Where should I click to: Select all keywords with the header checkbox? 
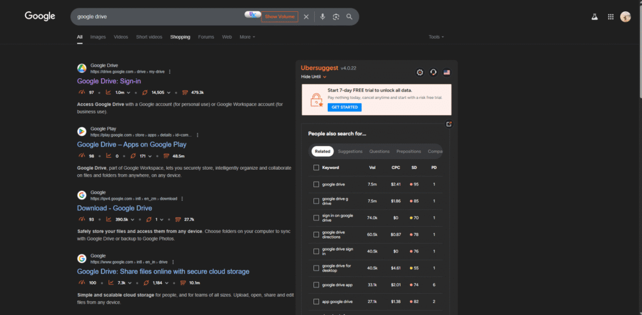[x=316, y=168]
